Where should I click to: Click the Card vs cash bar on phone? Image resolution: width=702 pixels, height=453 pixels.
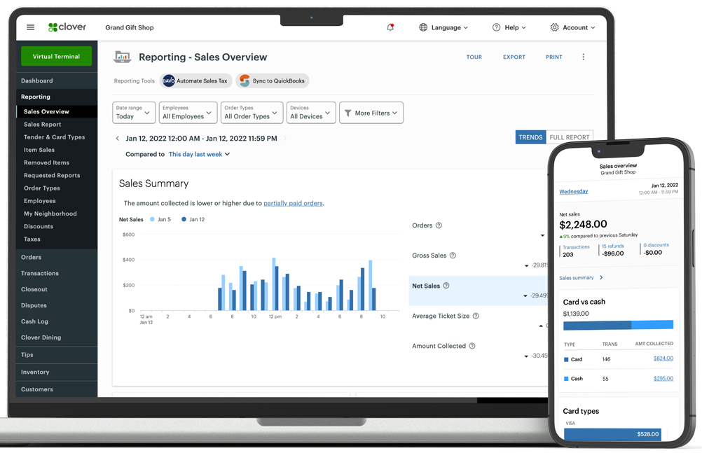click(619, 325)
